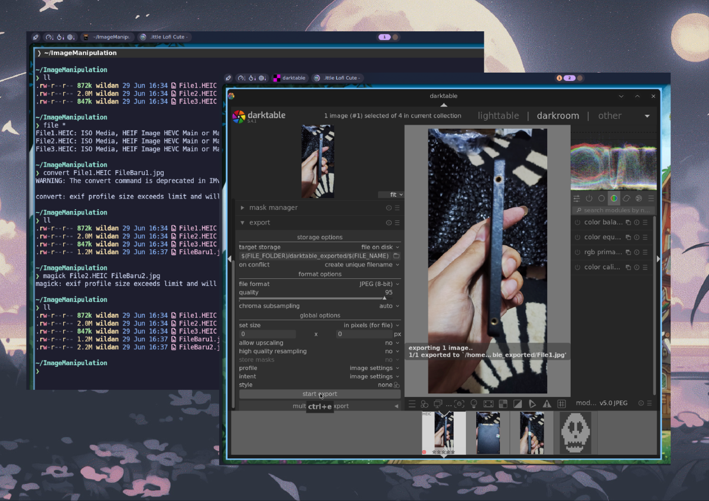Open color balance multi-instance icon
The image size is (709, 501).
coord(629,222)
